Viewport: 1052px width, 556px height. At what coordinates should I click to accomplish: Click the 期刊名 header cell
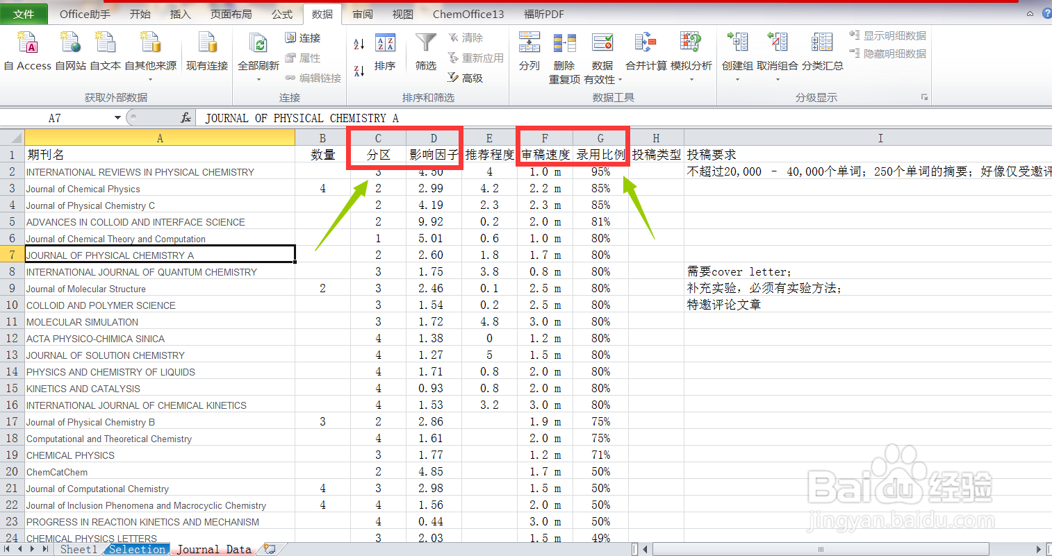tap(160, 155)
